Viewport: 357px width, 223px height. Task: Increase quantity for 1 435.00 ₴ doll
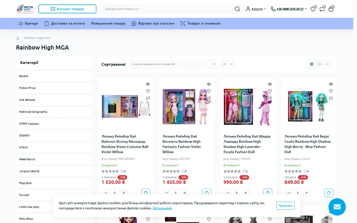(x=185, y=193)
